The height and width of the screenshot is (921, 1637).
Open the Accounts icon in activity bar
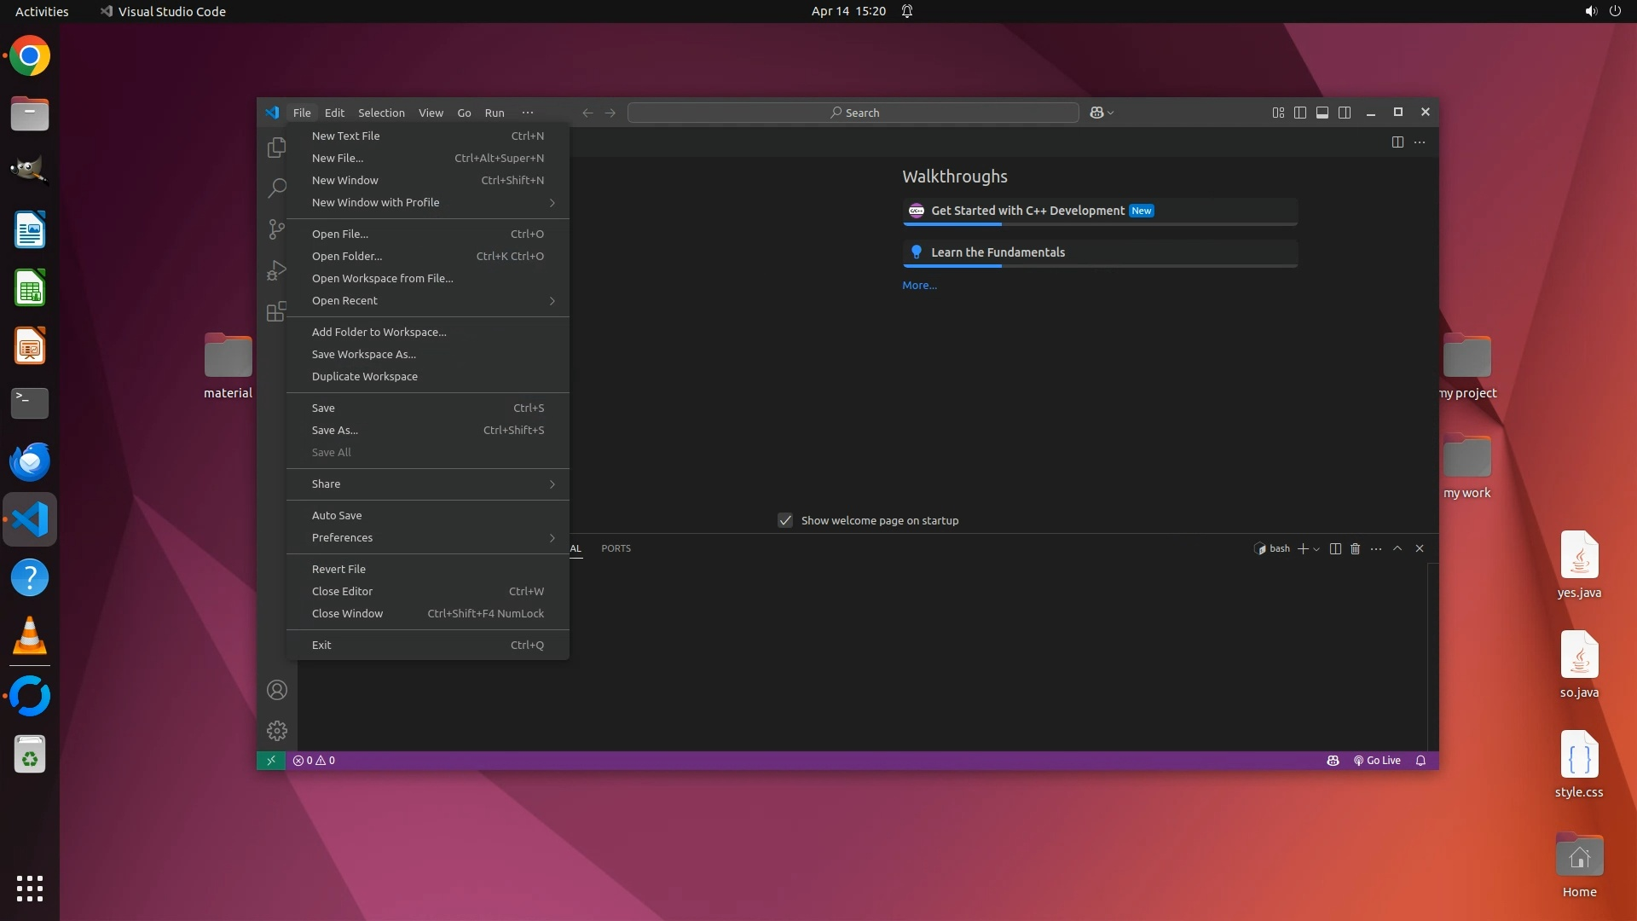(276, 690)
